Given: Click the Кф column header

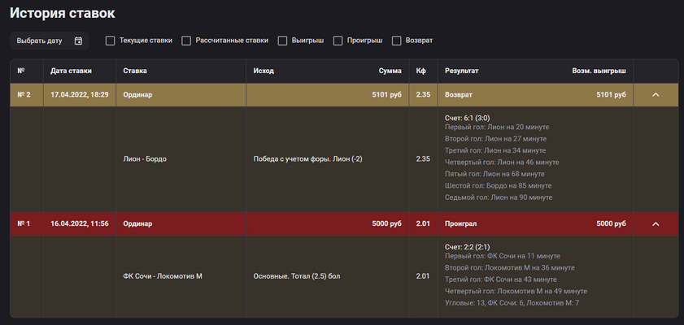Looking at the screenshot, I should click(421, 71).
